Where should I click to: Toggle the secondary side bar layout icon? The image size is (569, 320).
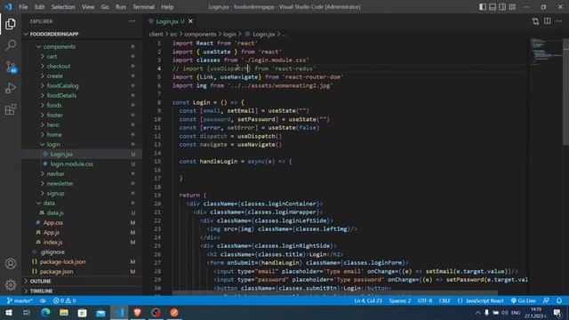tap(502, 7)
